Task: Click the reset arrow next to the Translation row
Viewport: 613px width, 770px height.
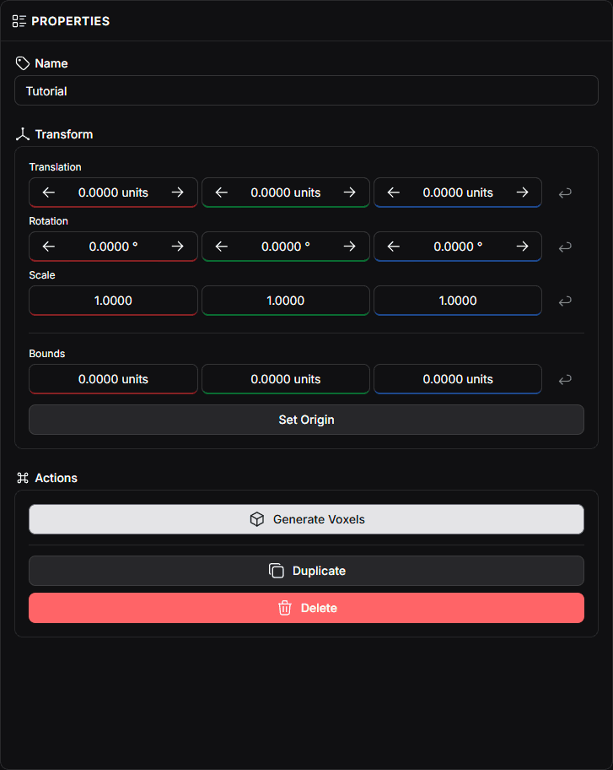Action: pos(565,192)
